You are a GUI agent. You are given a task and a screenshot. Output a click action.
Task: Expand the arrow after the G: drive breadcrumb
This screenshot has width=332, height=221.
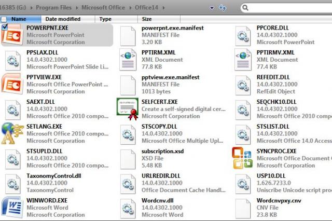pos(31,8)
